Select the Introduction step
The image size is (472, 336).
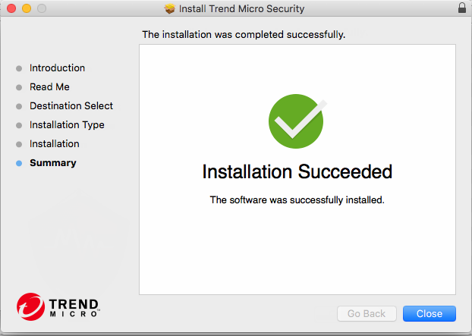pyautogui.click(x=57, y=68)
